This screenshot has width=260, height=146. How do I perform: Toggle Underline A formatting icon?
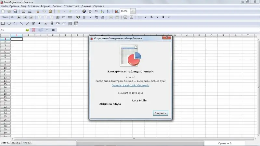click(x=31, y=17)
